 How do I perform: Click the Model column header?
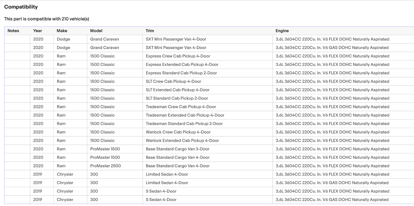pyautogui.click(x=96, y=31)
